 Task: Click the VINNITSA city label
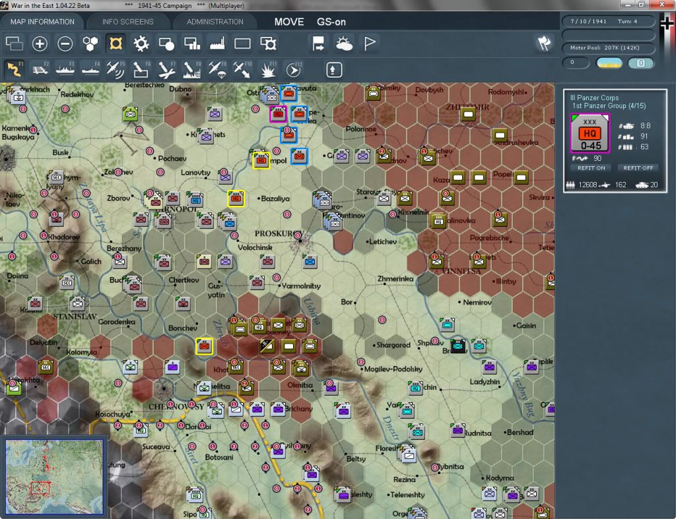(461, 271)
